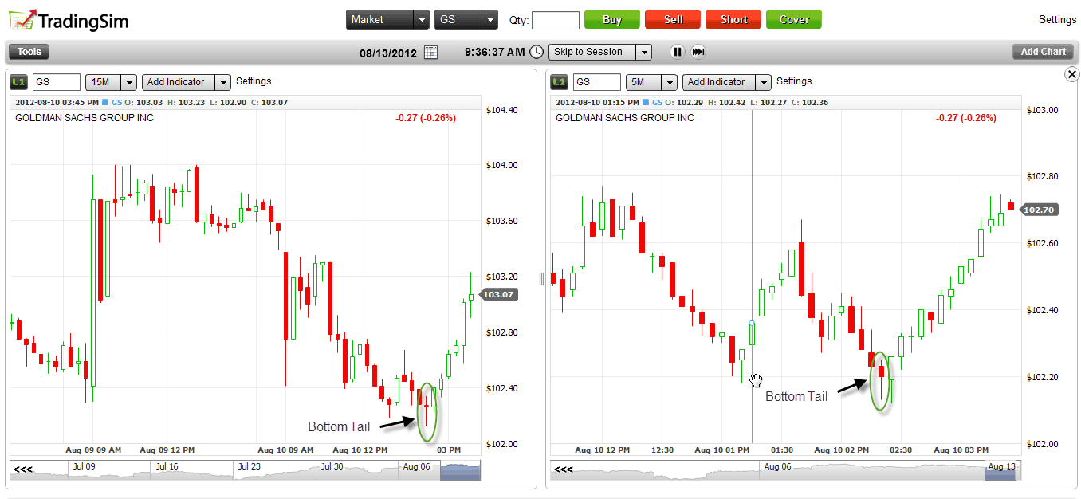Open the Market order type dropdown

(x=387, y=20)
